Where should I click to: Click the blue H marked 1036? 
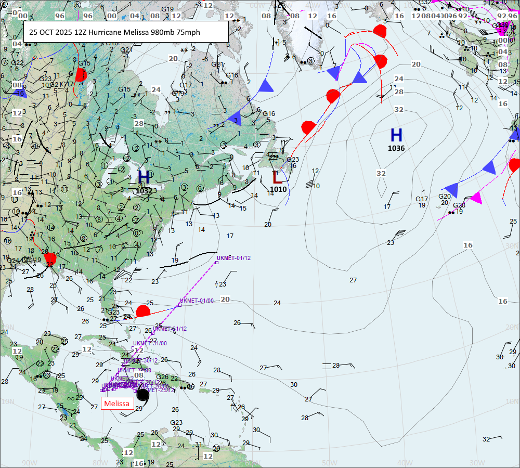click(396, 135)
